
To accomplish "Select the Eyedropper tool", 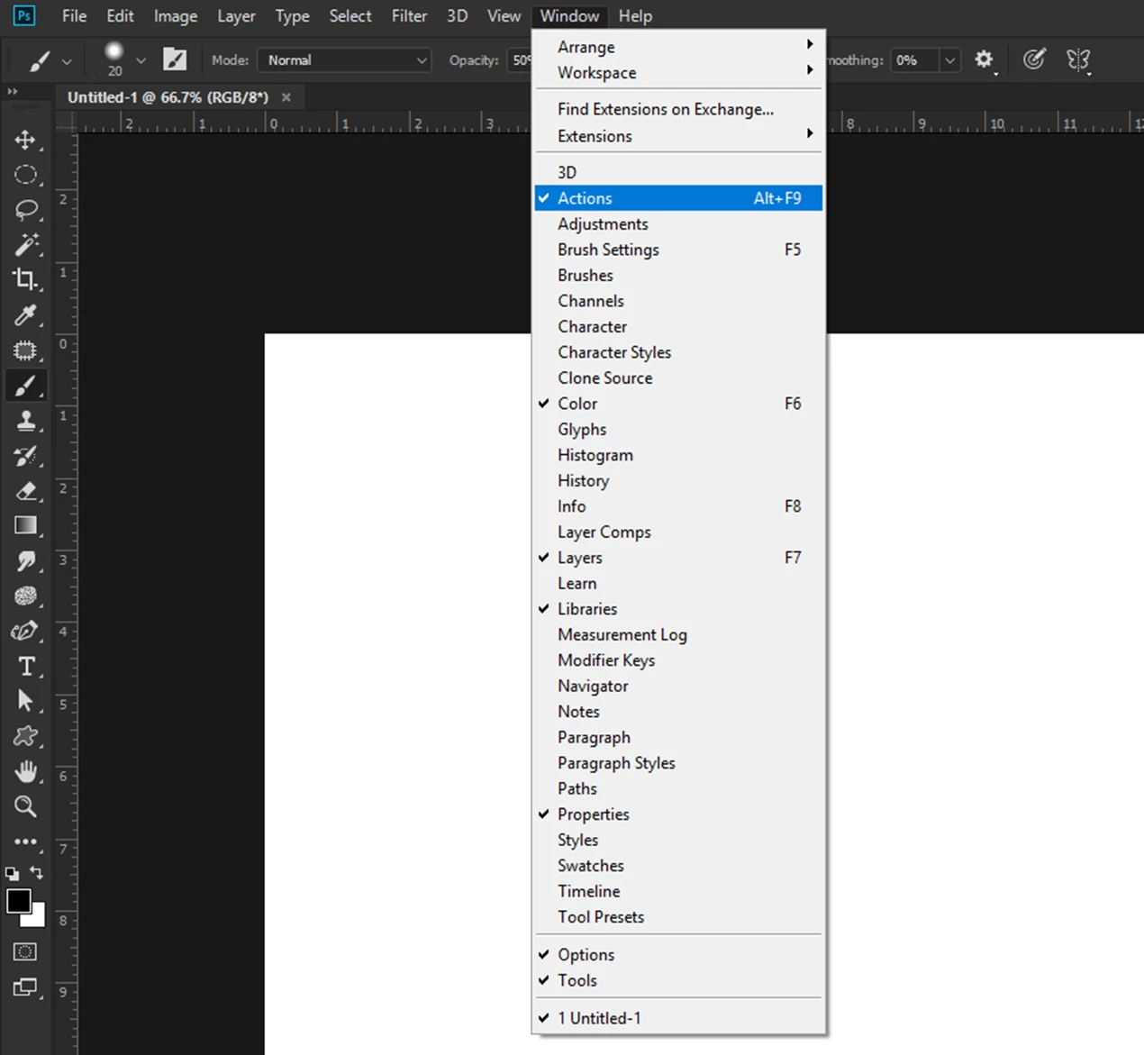I will point(25,315).
